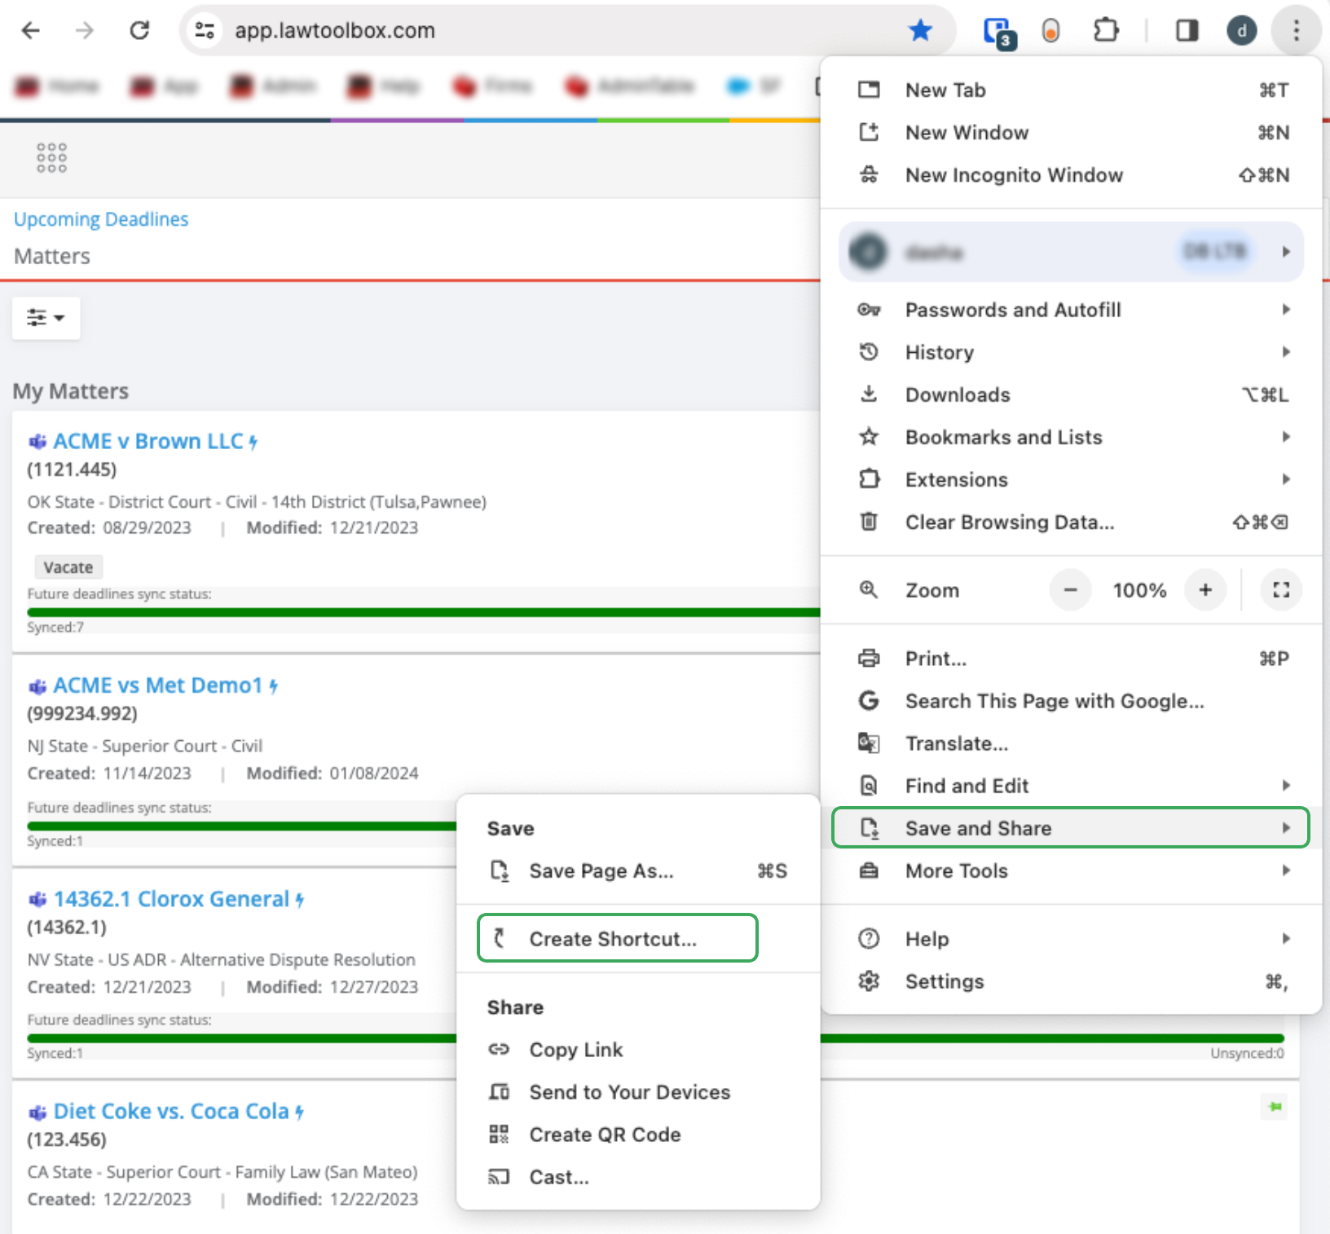This screenshot has height=1234, width=1330.
Task: Click the blue bookmark star icon
Action: click(920, 31)
